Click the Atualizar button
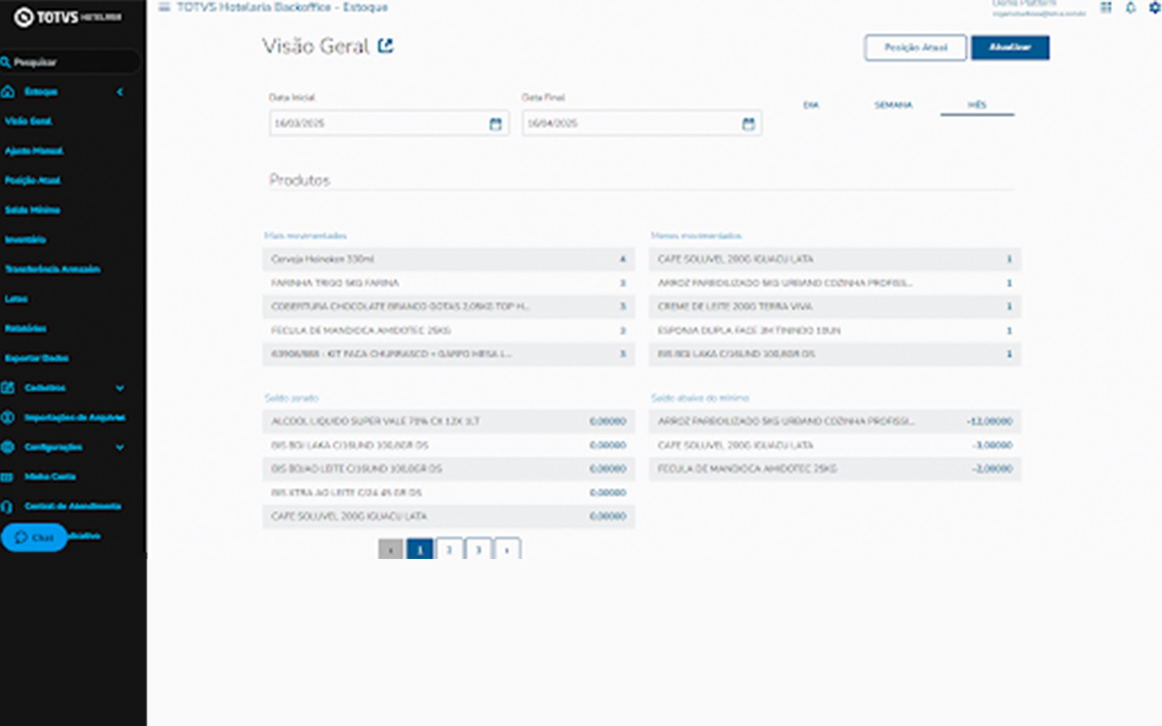The height and width of the screenshot is (726, 1162). pyautogui.click(x=1009, y=48)
